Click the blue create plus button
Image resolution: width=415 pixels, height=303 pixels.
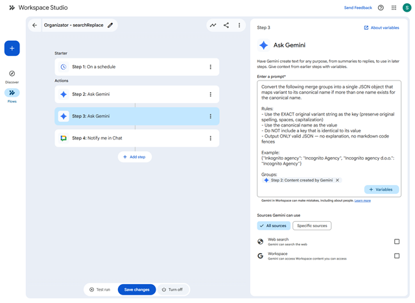12,48
